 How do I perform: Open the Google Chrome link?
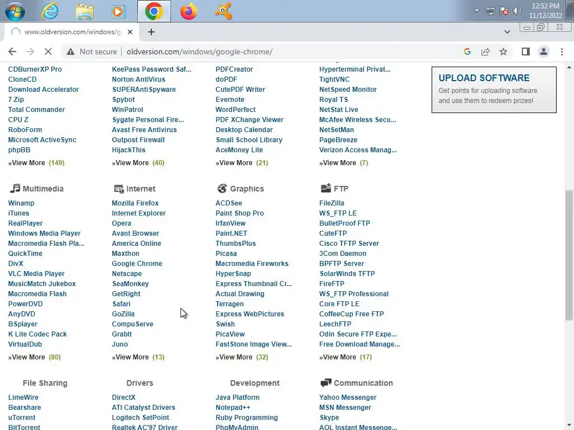pyautogui.click(x=137, y=264)
